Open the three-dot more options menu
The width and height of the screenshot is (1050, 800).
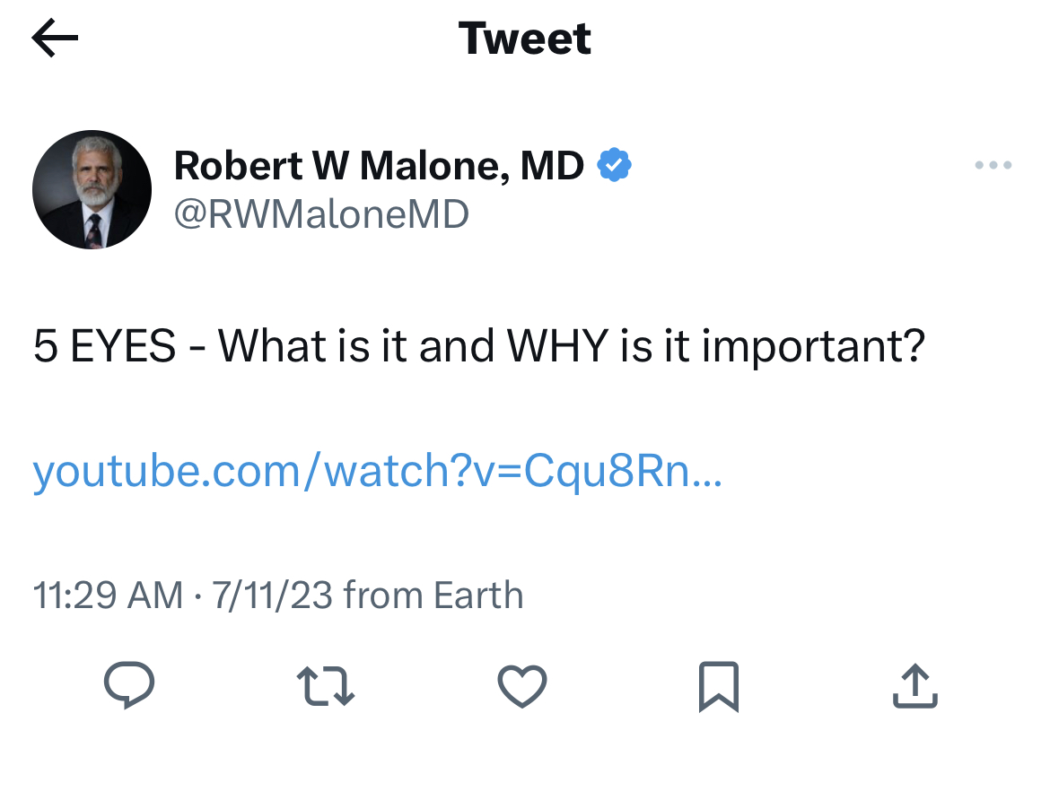coord(993,165)
